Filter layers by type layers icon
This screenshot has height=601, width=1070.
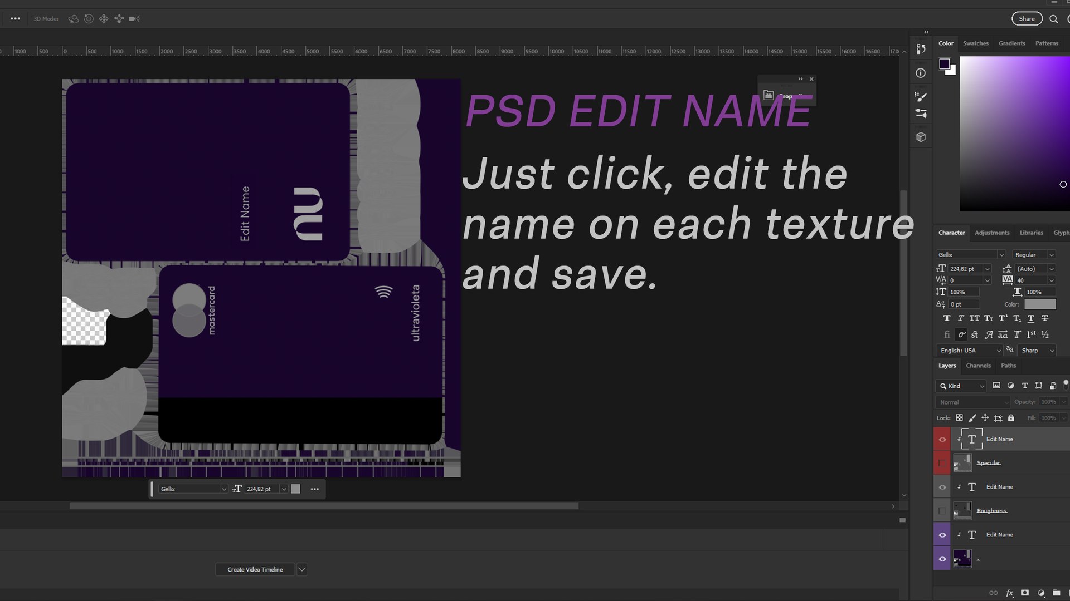coord(1025,386)
